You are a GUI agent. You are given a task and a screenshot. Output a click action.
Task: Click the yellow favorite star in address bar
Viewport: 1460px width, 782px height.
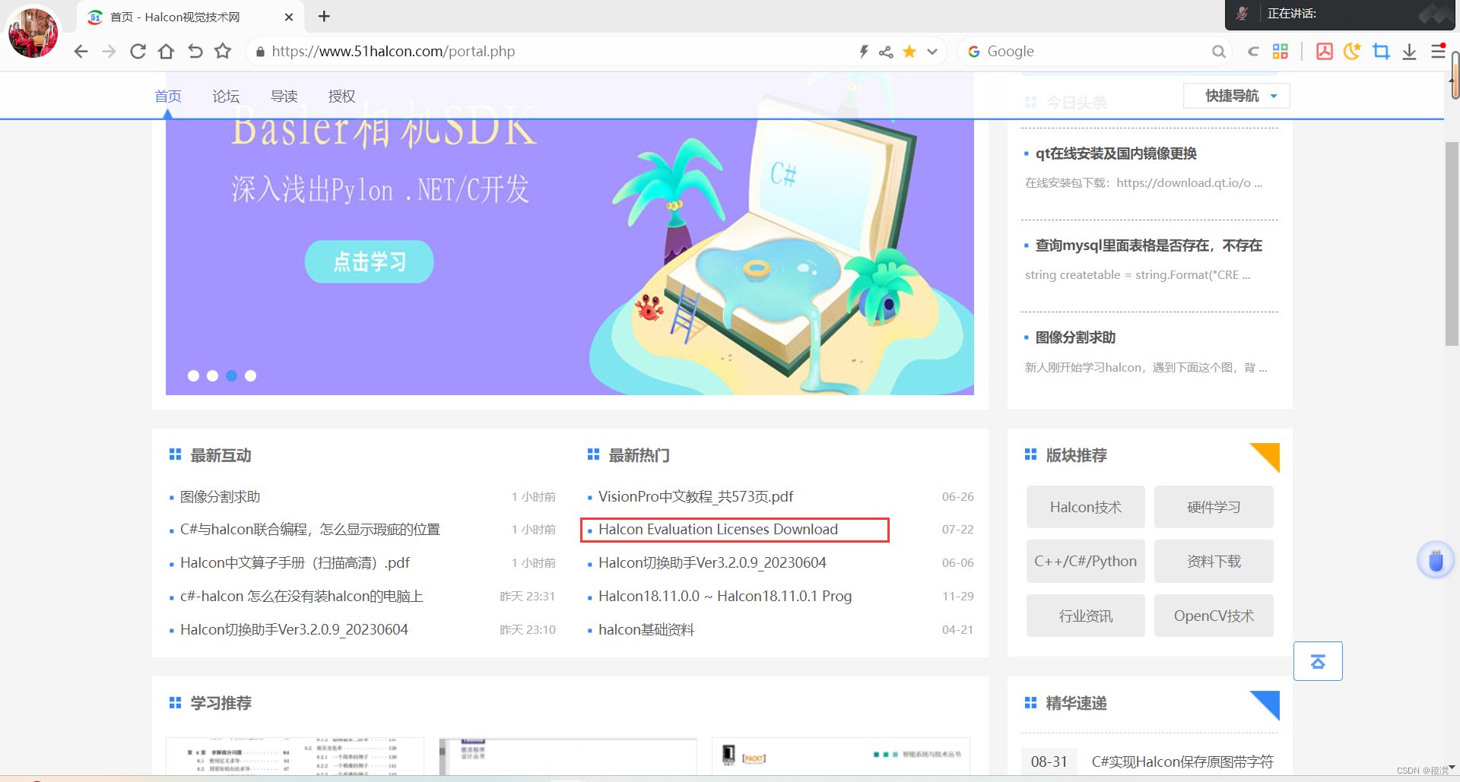[x=909, y=51]
